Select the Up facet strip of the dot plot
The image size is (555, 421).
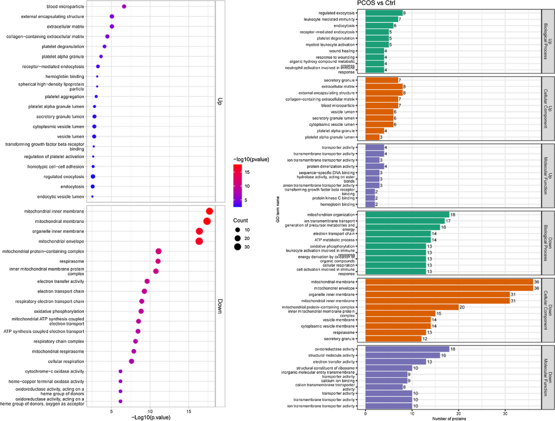click(219, 102)
